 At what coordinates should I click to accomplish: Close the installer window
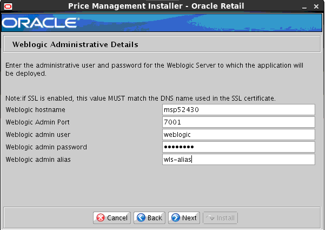[x=316, y=6]
